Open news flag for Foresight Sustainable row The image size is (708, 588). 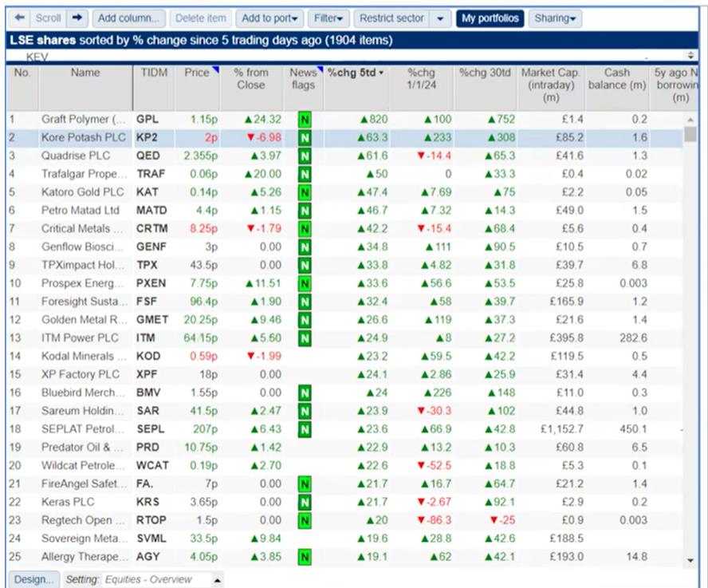[x=305, y=302]
